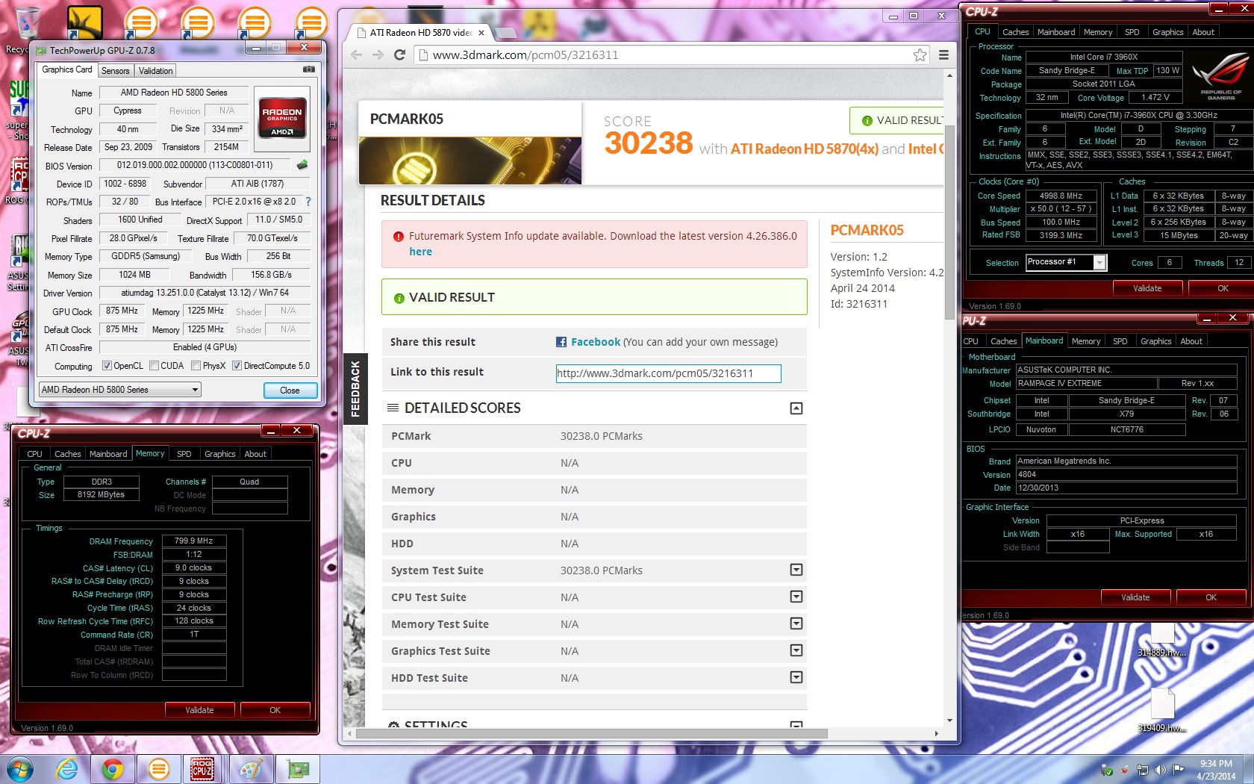
Task: Click Validate in the Memory CPU-Z window
Action: tap(199, 710)
